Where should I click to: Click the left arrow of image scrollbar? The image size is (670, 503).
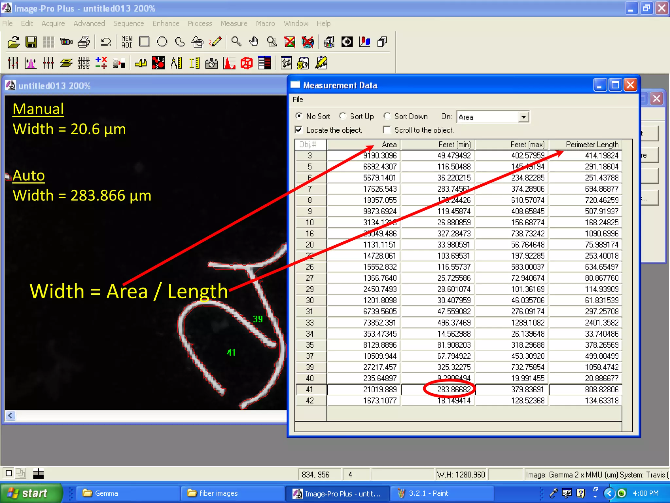[10, 416]
